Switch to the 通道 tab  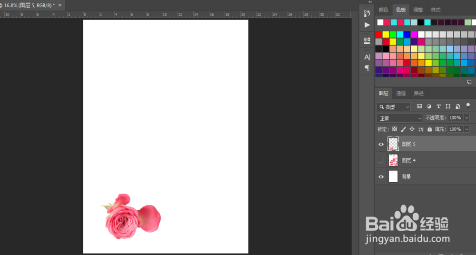401,93
